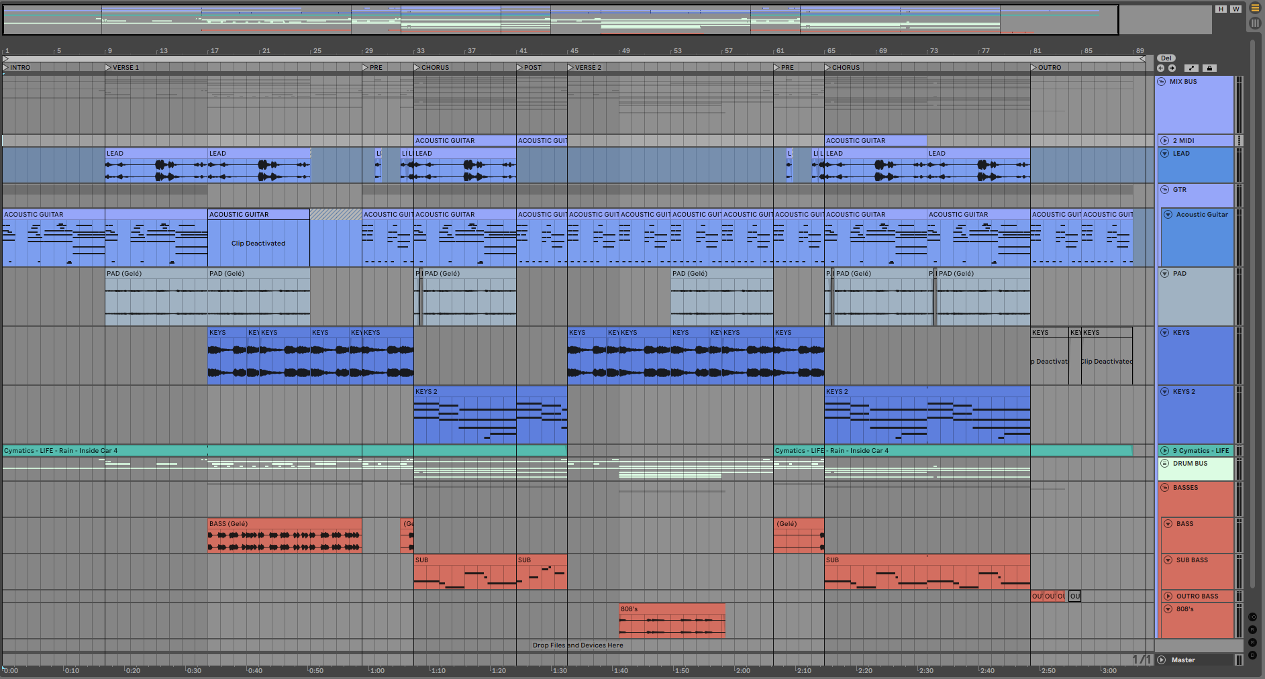Click the 2:00 mark on time ruler
The height and width of the screenshot is (679, 1265).
(742, 670)
